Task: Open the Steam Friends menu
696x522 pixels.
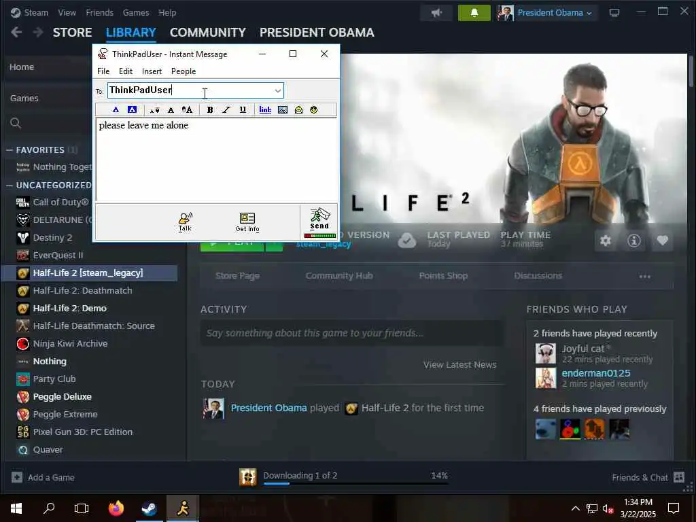Action: [x=99, y=12]
